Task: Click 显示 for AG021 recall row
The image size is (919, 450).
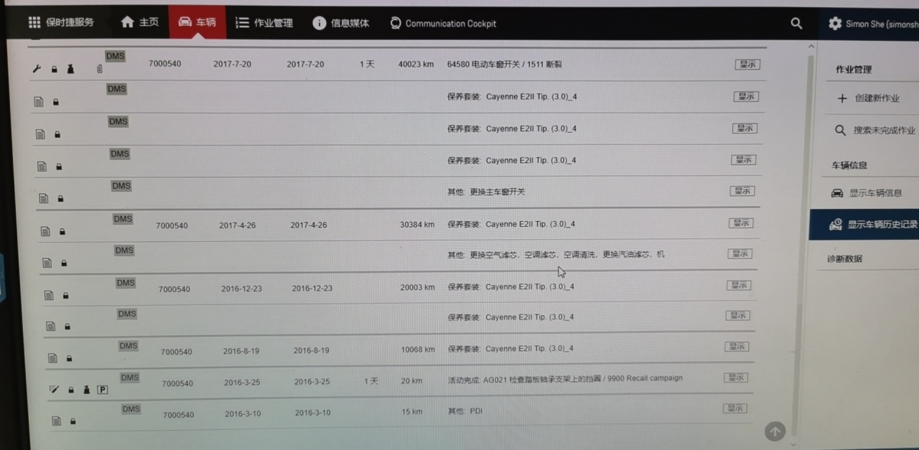Action: [736, 378]
